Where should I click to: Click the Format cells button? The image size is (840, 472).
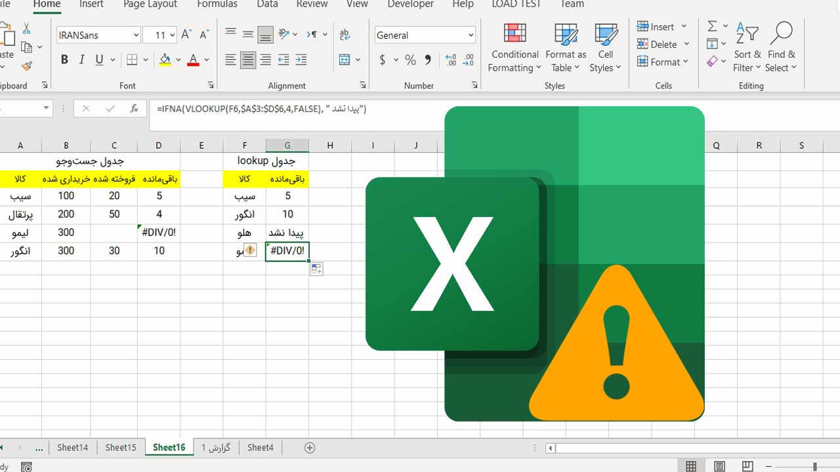[663, 62]
